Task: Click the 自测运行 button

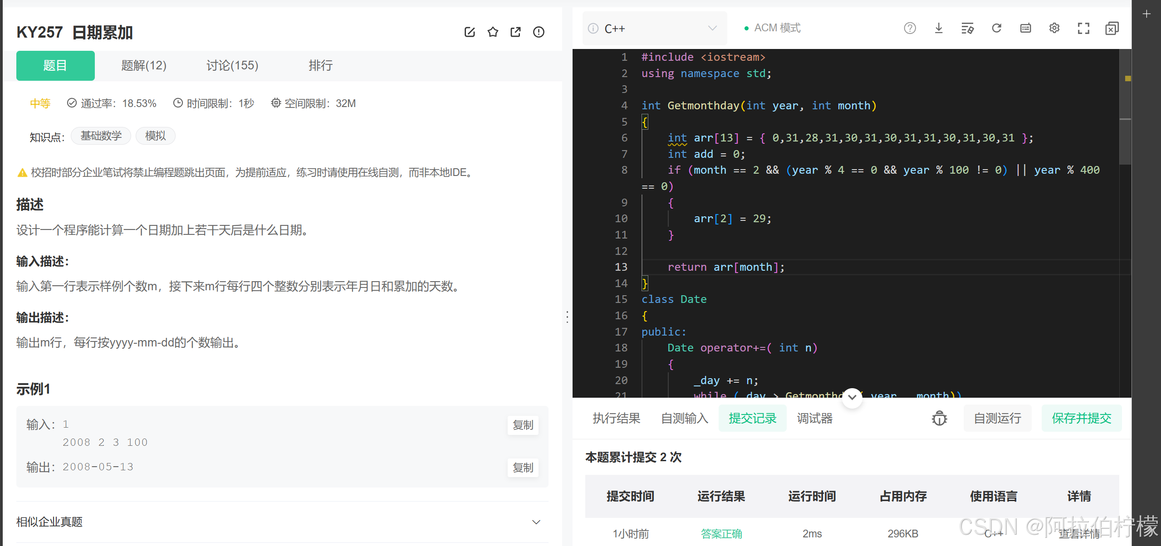Action: coord(997,418)
